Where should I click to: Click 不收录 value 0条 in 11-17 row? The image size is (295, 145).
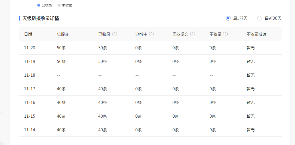click(213, 89)
